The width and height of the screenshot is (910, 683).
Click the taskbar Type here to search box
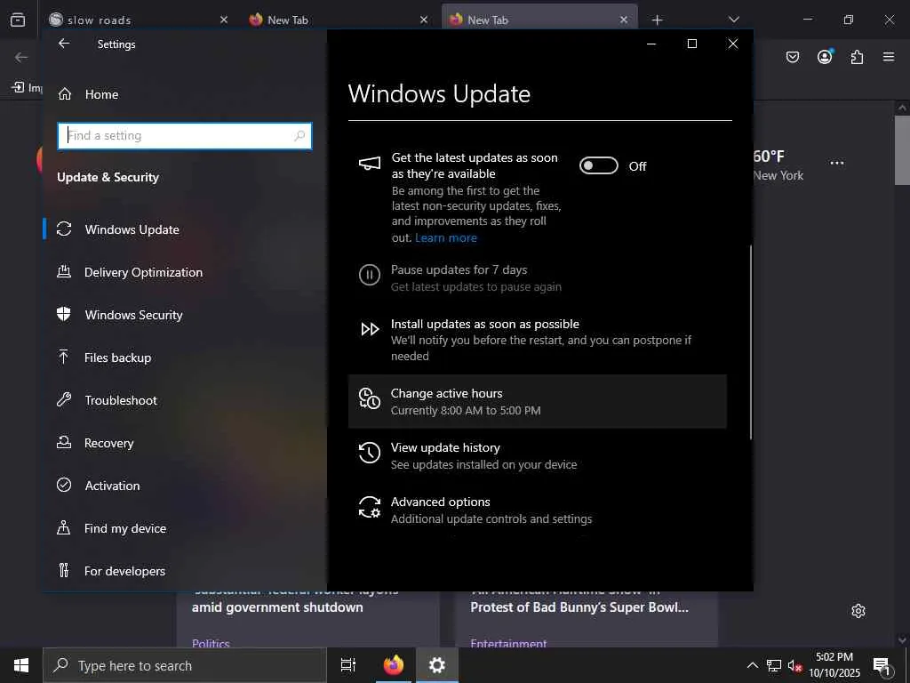coord(185,665)
